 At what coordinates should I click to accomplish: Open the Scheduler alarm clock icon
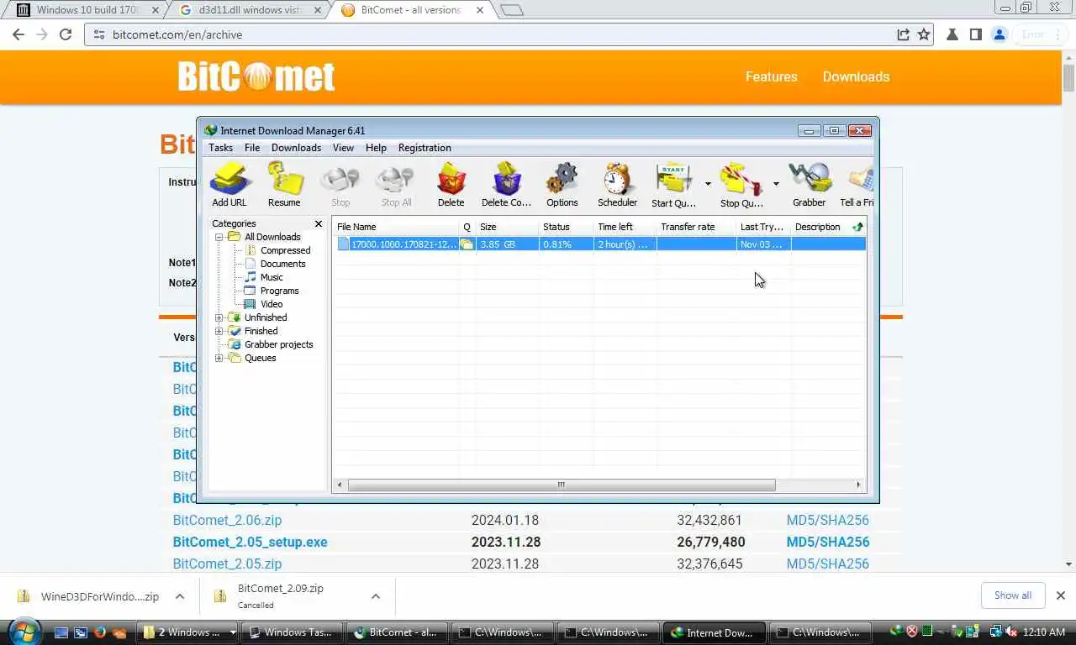point(617,184)
